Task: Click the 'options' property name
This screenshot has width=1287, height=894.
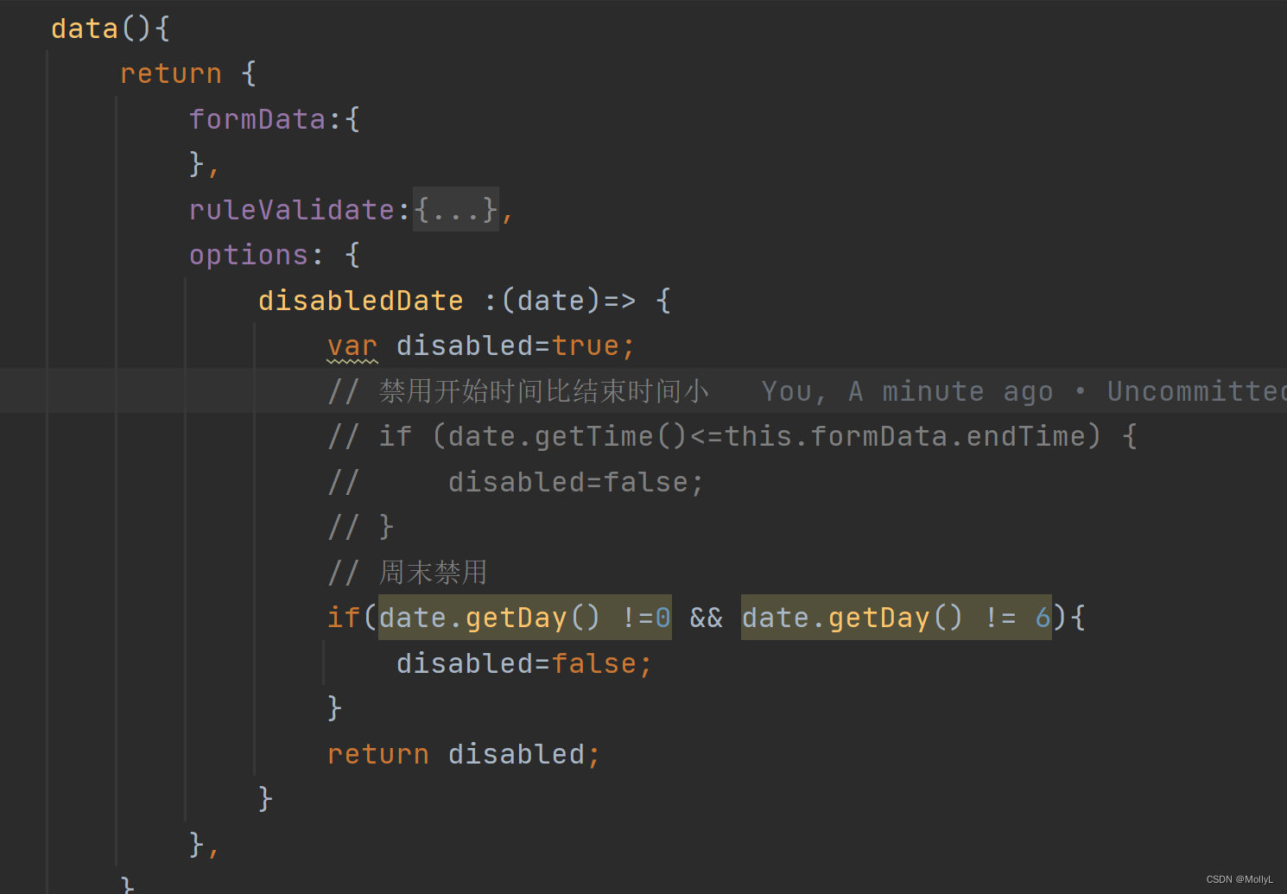Action: [x=249, y=256]
